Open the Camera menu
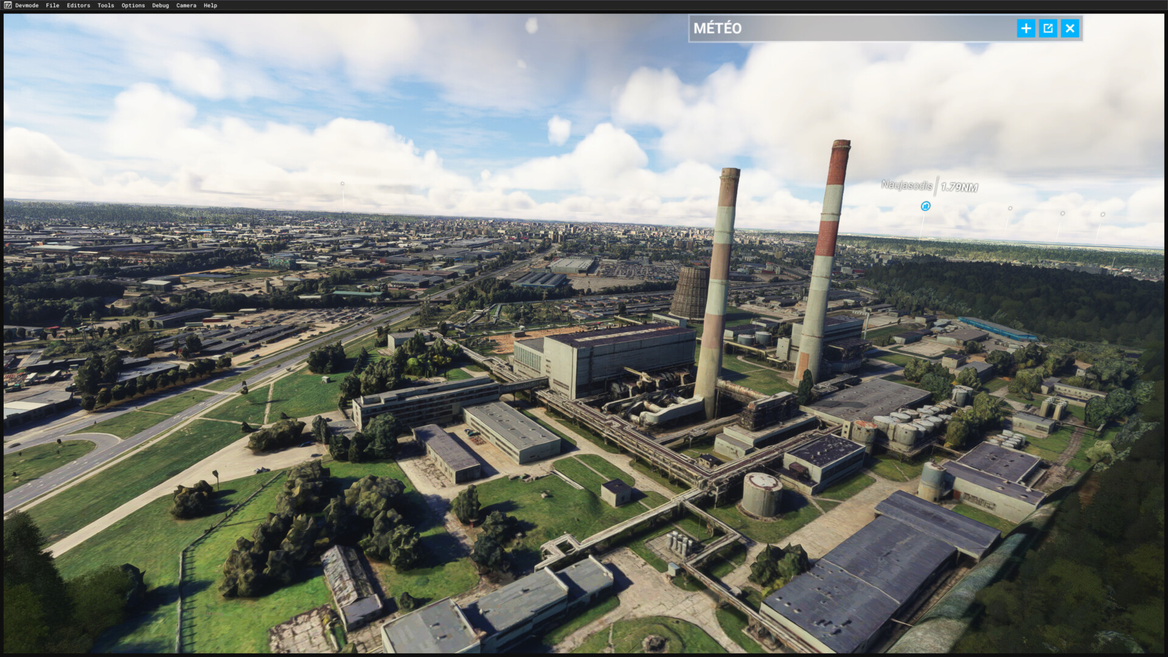 [x=186, y=5]
